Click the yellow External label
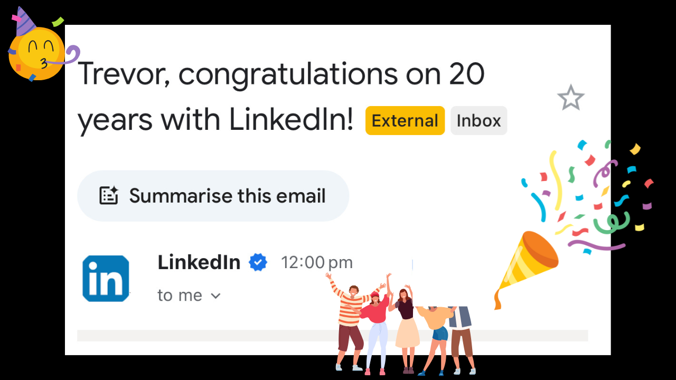Viewport: 676px width, 380px height. 405,121
